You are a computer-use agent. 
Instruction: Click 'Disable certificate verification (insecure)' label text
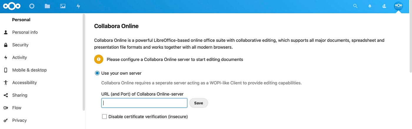click(x=148, y=116)
